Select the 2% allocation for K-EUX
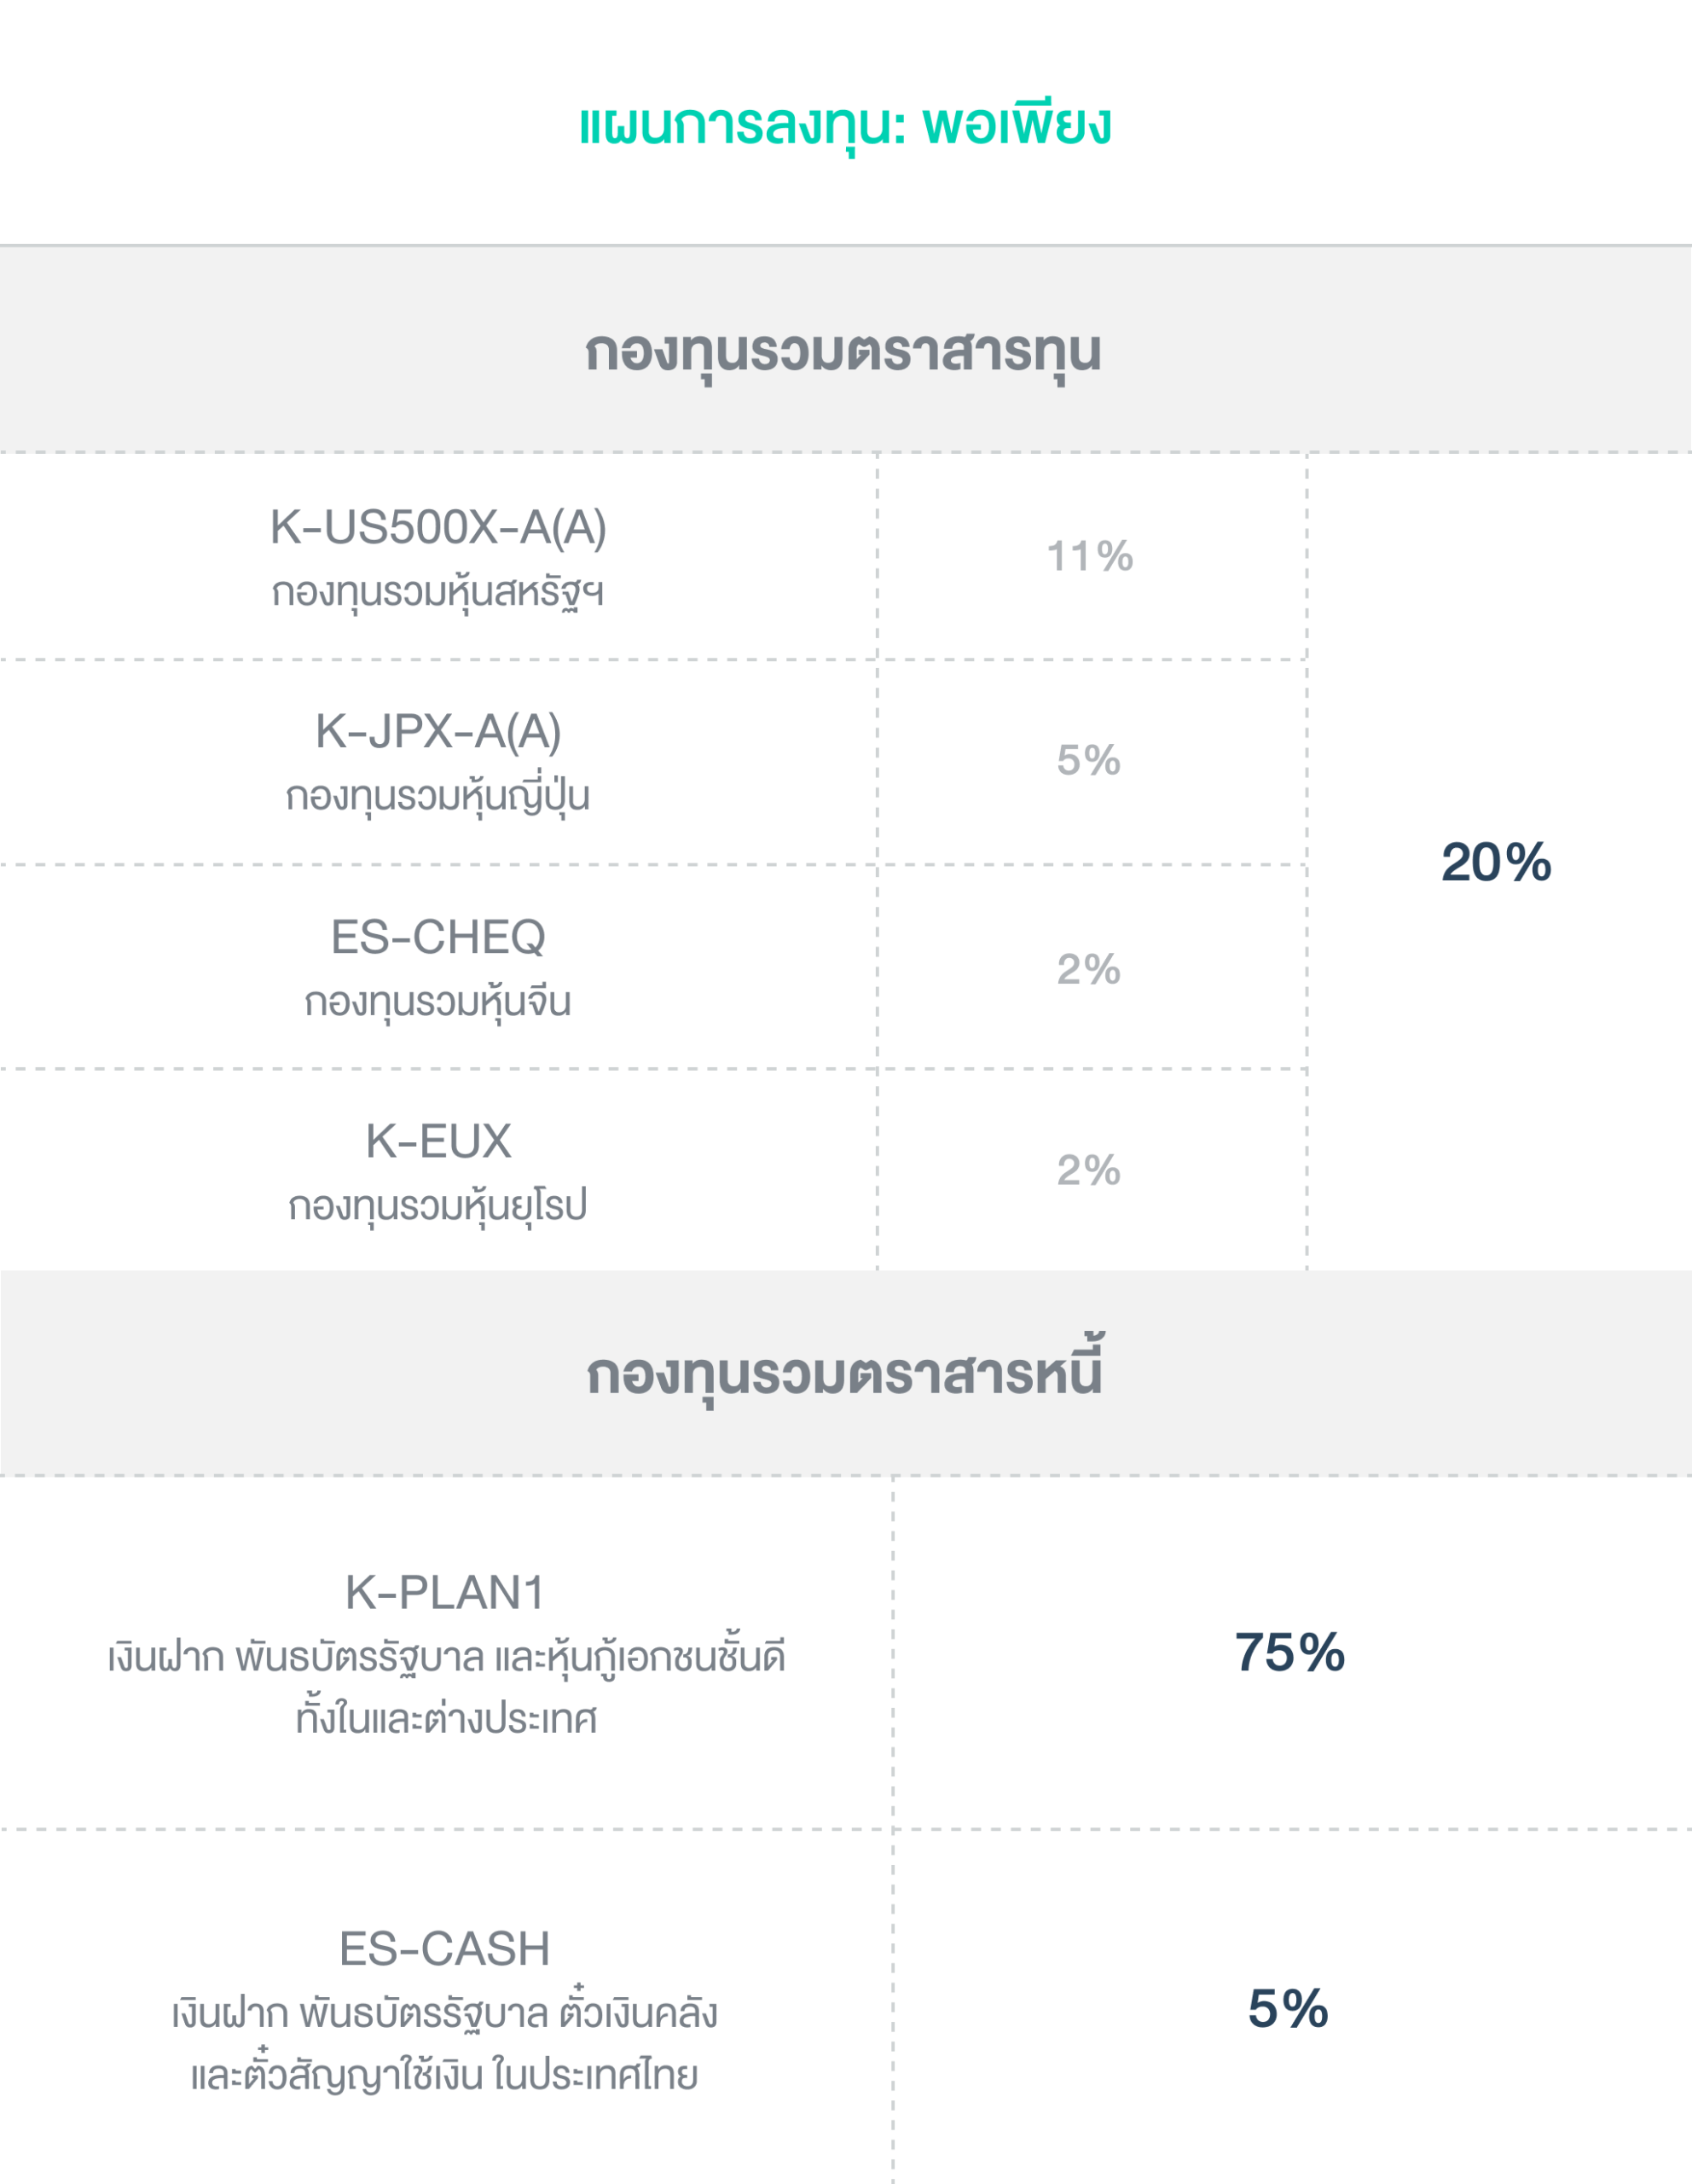This screenshot has height=2184, width=1692. coord(1088,1170)
